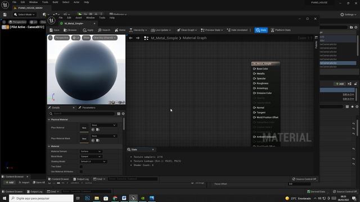The height and width of the screenshot is (202, 360).
Task: Open the Preview State dropdown
Action: coord(211,30)
